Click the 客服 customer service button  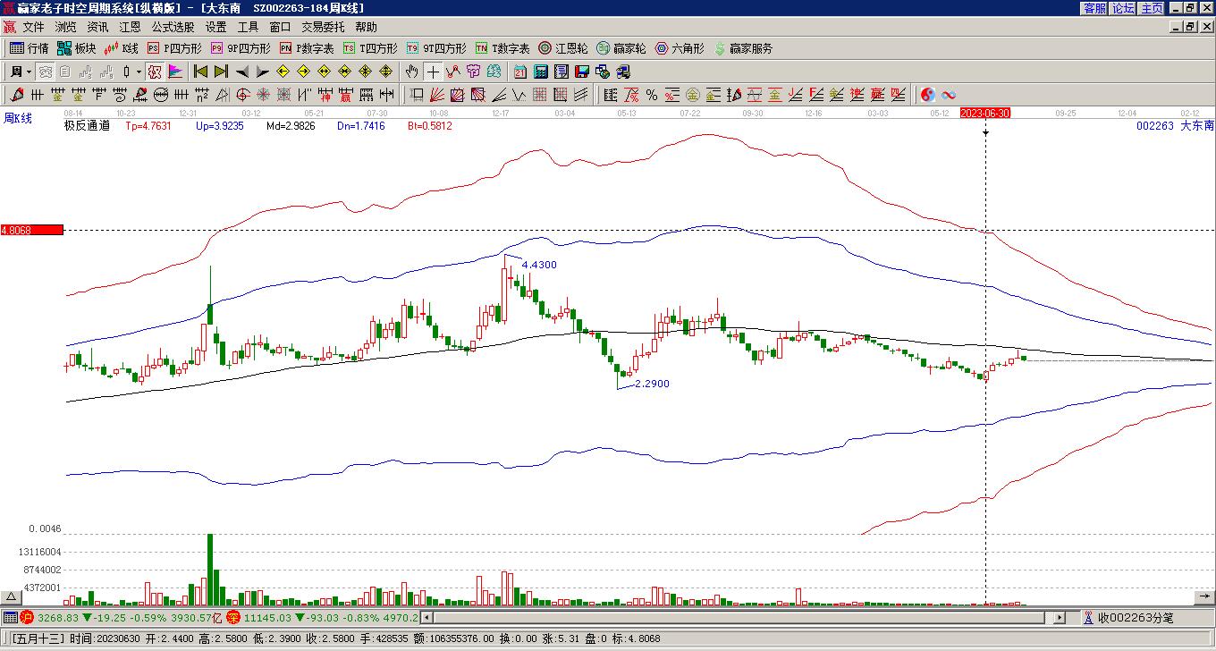1094,8
